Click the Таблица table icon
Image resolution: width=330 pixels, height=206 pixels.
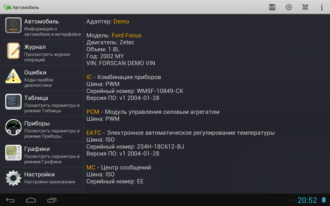pos(13,102)
